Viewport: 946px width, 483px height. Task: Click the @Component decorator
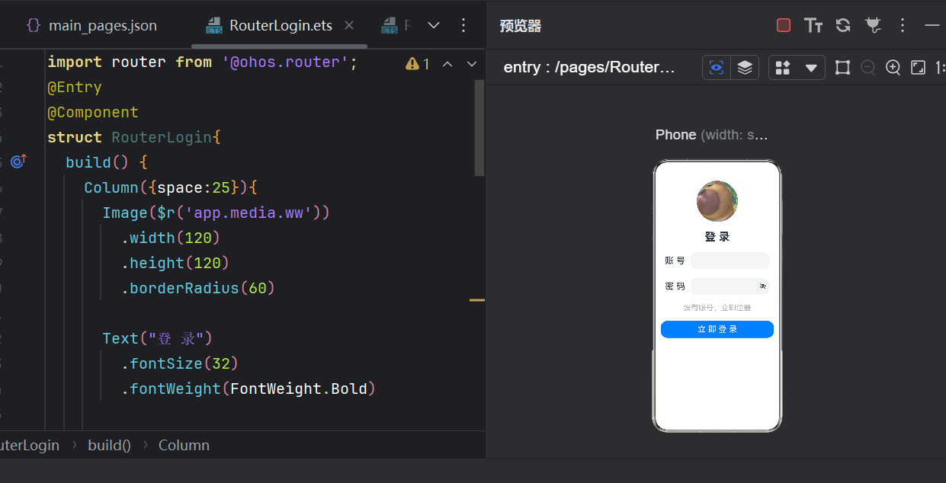point(93,112)
